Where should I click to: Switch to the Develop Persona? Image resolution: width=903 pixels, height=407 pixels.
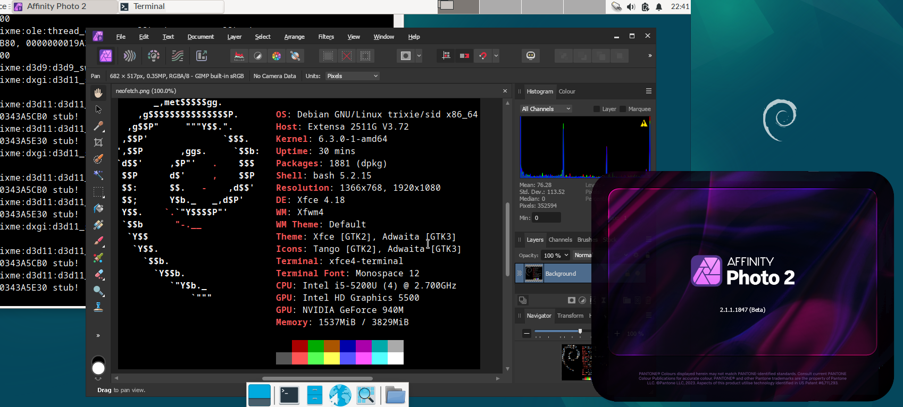154,56
